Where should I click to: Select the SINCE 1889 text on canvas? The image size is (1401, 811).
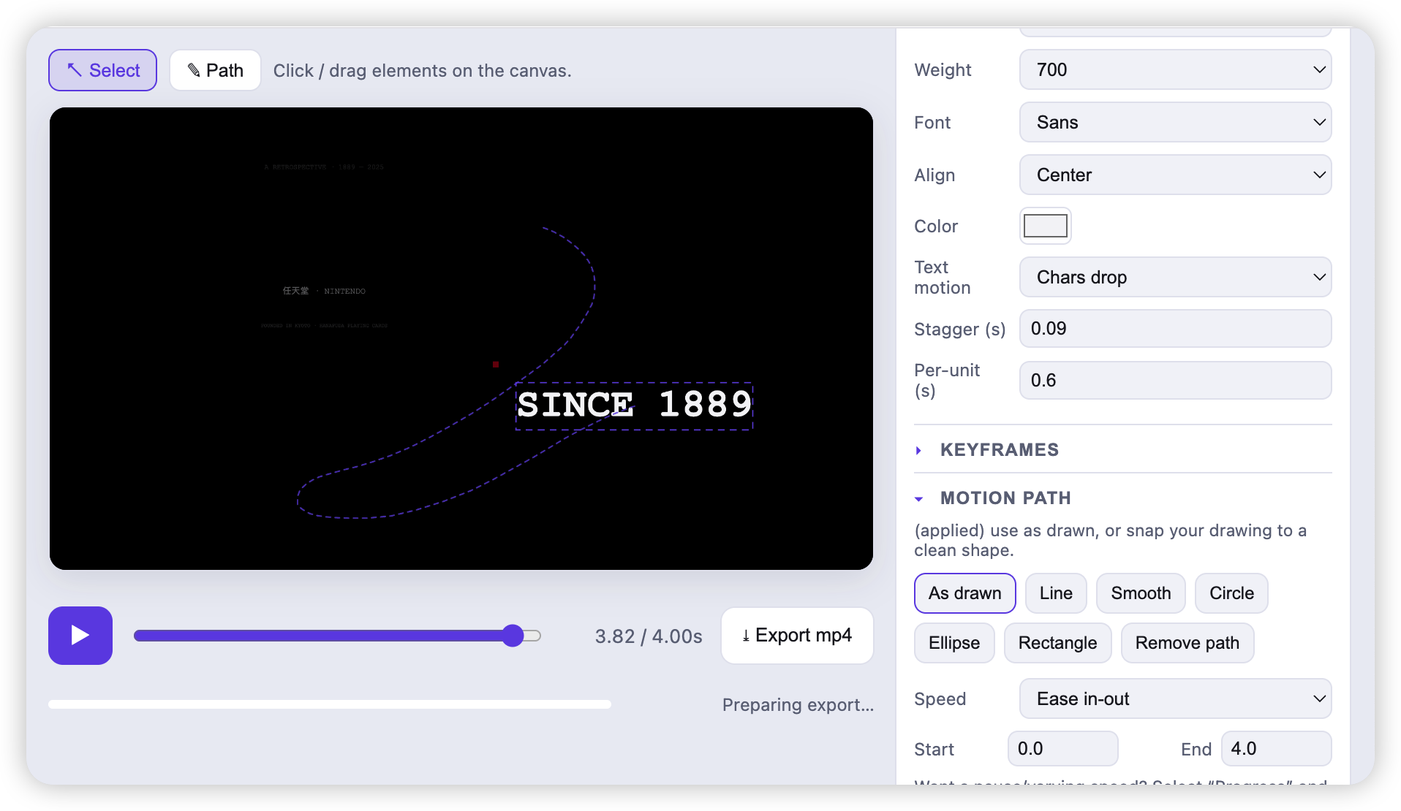click(x=634, y=405)
